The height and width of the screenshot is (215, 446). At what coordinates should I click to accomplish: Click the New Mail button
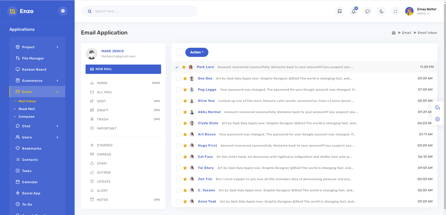click(x=123, y=69)
